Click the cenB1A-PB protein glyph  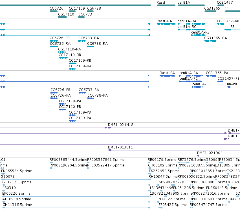(198, 87)
